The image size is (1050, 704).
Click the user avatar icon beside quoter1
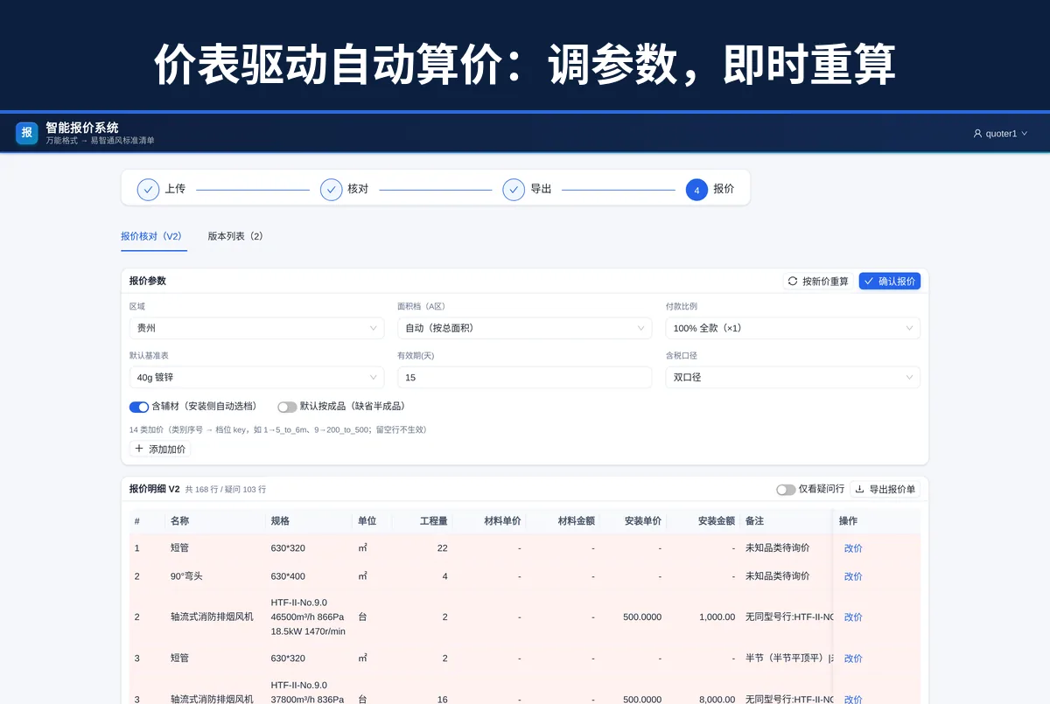tap(977, 134)
